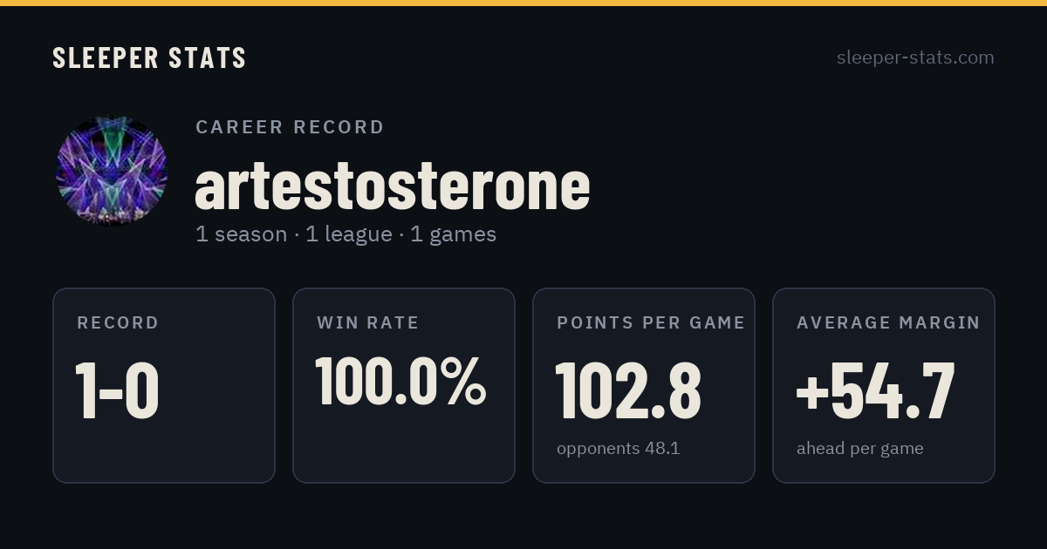This screenshot has height=549, width=1047.
Task: Open the sleeper-stats.com link
Action: (x=915, y=58)
